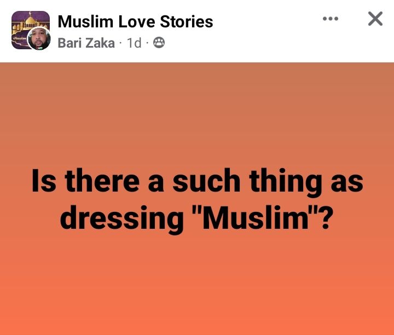
Task: View Bari Zaka's profile via name link
Action: click(86, 43)
